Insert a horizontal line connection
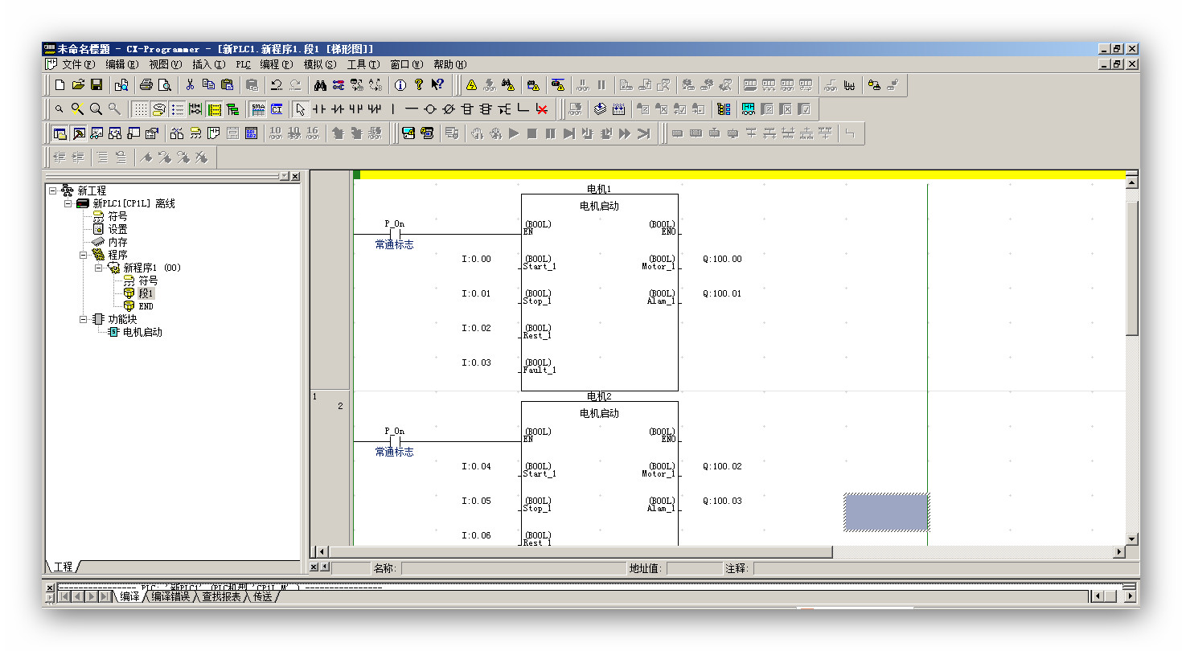Viewport: 1182px width, 651px height. tap(412, 109)
